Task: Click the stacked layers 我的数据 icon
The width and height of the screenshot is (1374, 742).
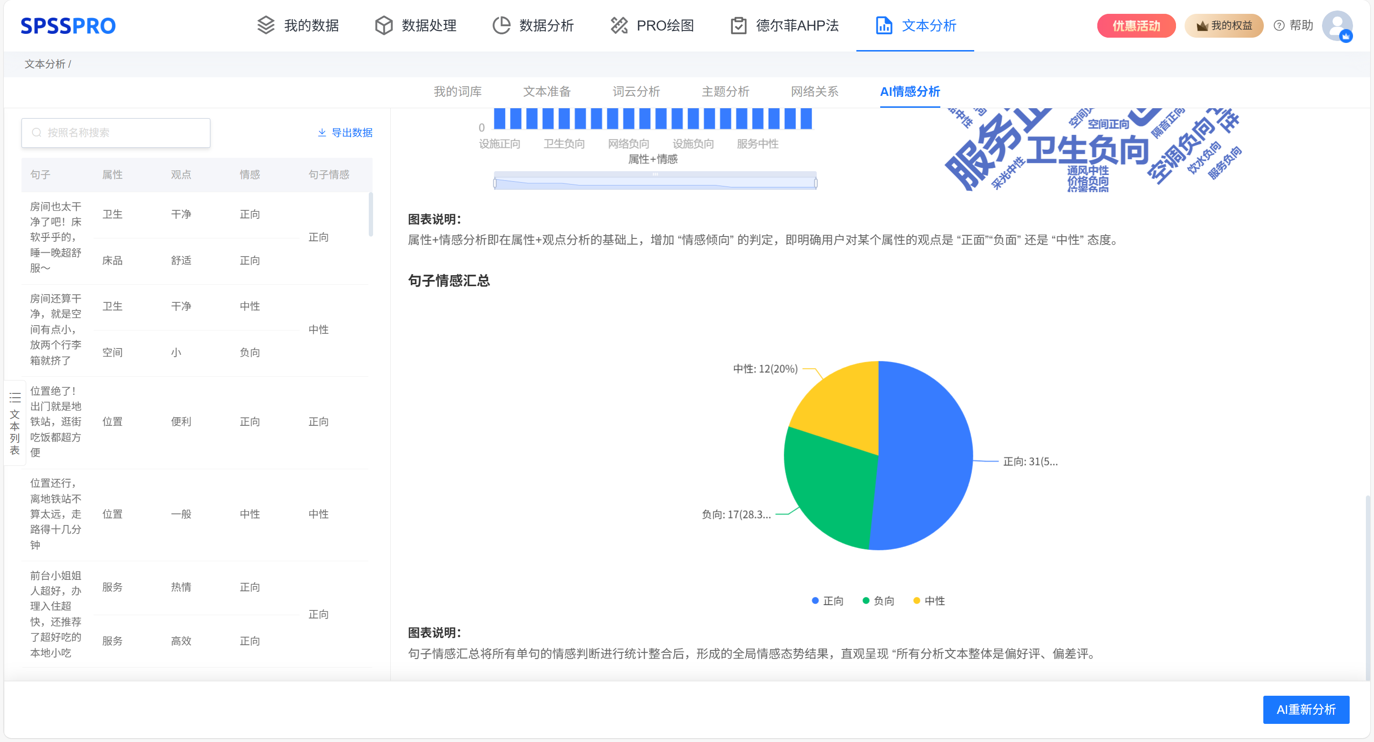Action: pos(266,25)
